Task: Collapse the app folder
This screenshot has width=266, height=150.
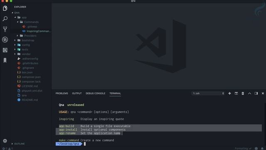Action: pos(15,17)
